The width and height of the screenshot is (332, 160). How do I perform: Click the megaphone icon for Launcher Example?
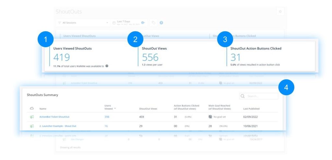click(32, 126)
